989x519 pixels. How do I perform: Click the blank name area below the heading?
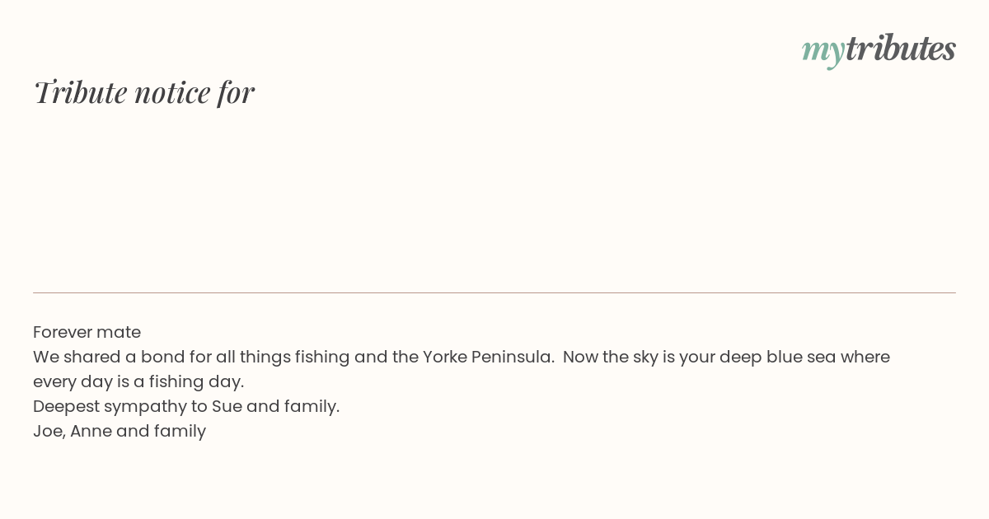pyautogui.click(x=494, y=198)
